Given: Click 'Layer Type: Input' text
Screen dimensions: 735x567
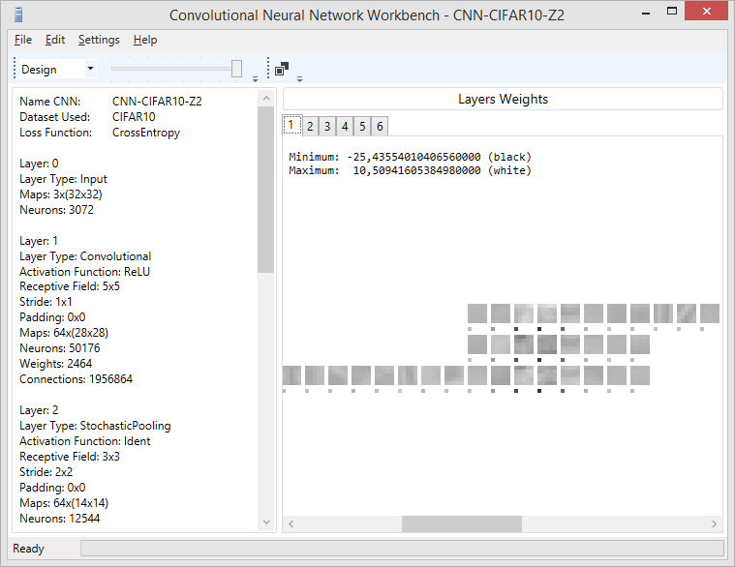Looking at the screenshot, I should 63,179.
